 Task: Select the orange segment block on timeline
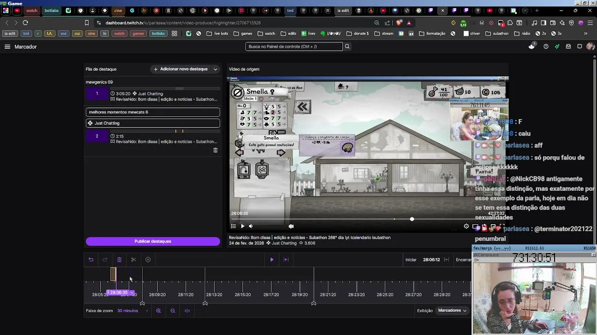tap(113, 275)
